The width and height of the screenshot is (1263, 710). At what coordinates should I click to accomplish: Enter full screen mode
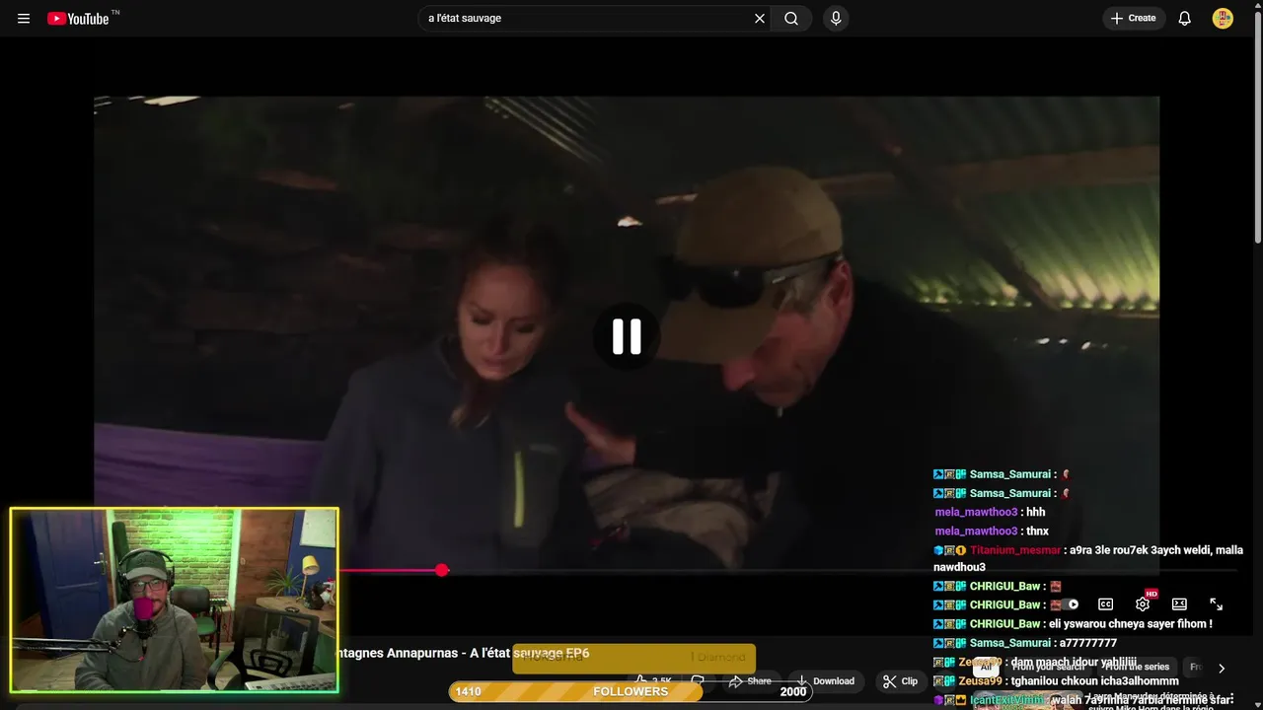[1216, 604]
